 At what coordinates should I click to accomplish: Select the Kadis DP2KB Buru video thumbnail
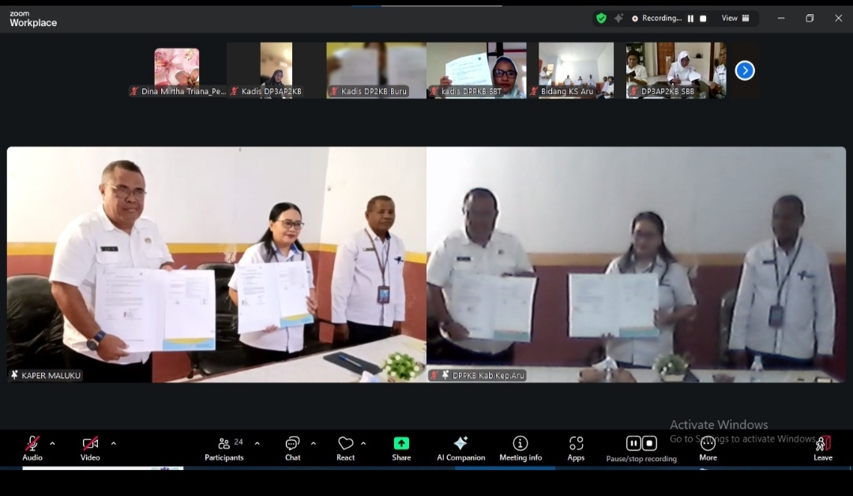[376, 70]
